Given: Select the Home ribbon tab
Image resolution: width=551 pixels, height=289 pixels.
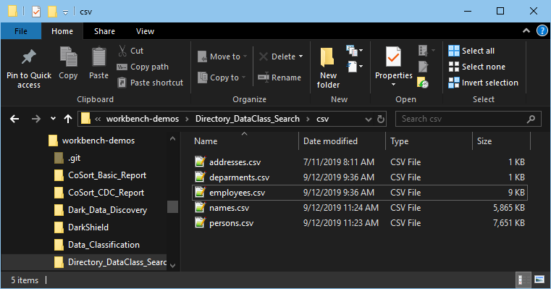Looking at the screenshot, I should 62,31.
